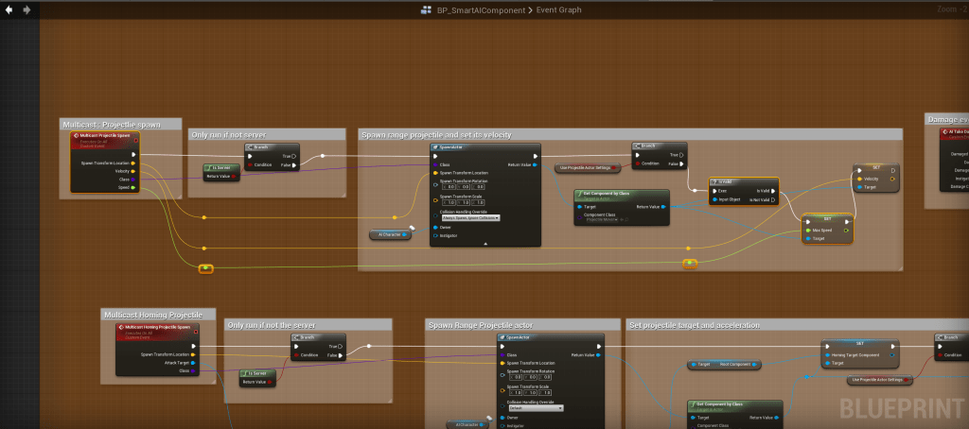Expand the top SpawnActor node's advanced pins arrow
The width and height of the screenshot is (969, 429).
click(485, 243)
